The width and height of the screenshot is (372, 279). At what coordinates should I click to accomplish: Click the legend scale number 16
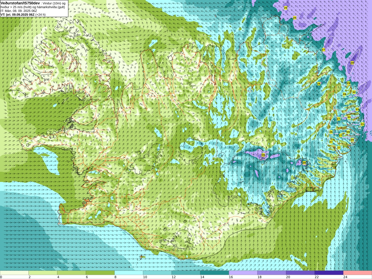click(x=231, y=277)
